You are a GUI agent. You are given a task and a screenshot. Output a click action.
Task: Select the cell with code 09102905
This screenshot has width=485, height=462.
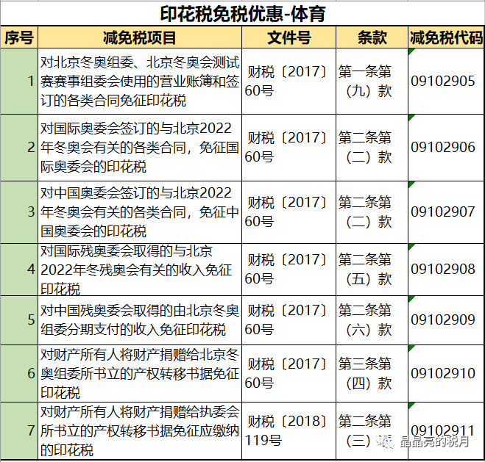click(x=443, y=82)
